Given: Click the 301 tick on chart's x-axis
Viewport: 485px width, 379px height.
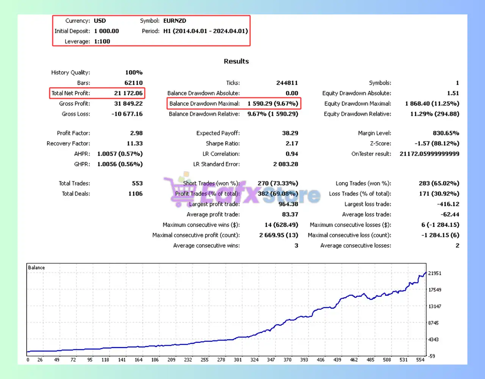Looking at the screenshot, I should click(x=238, y=360).
